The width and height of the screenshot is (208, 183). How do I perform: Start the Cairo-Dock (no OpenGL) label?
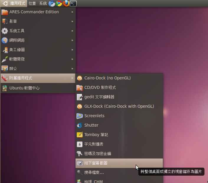[x=107, y=78]
